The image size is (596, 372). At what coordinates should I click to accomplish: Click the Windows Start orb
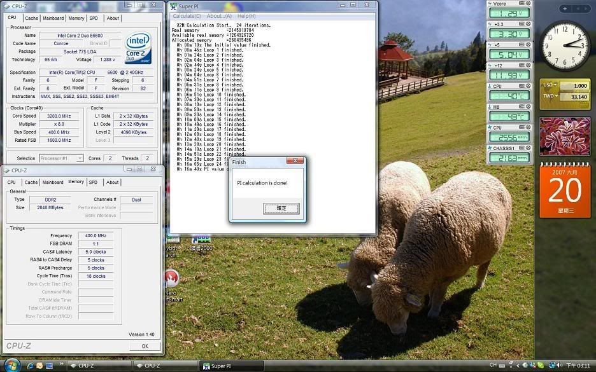click(12, 365)
